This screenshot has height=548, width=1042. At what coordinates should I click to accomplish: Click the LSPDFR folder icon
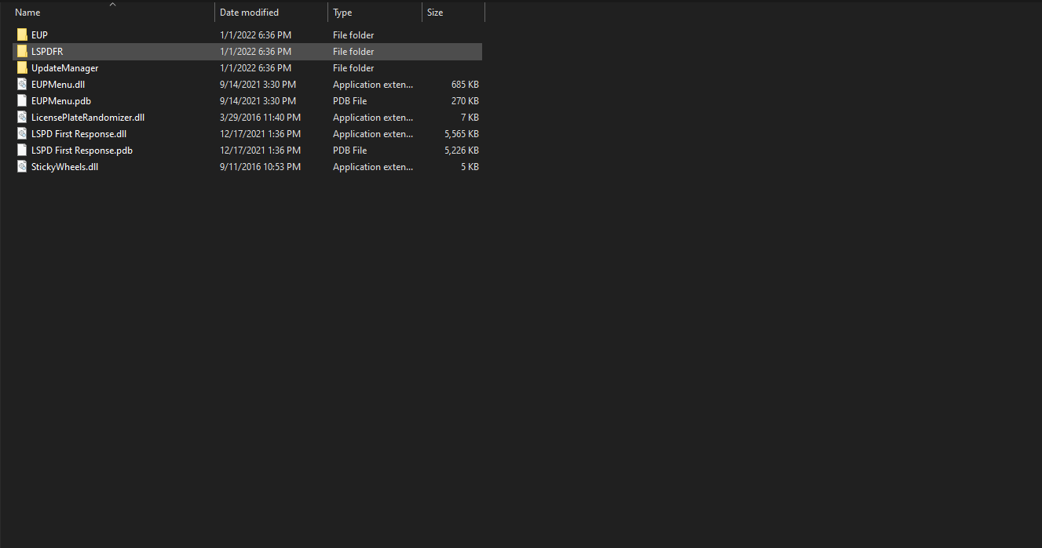coord(22,52)
